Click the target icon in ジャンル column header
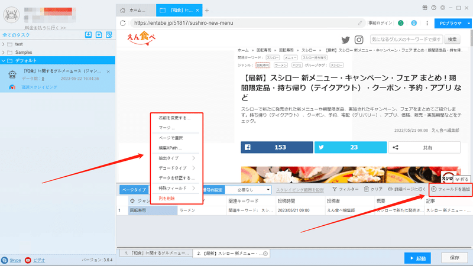473x266 pixels. 132,201
